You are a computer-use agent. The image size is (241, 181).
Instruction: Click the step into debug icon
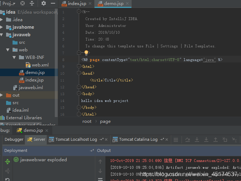(197, 140)
